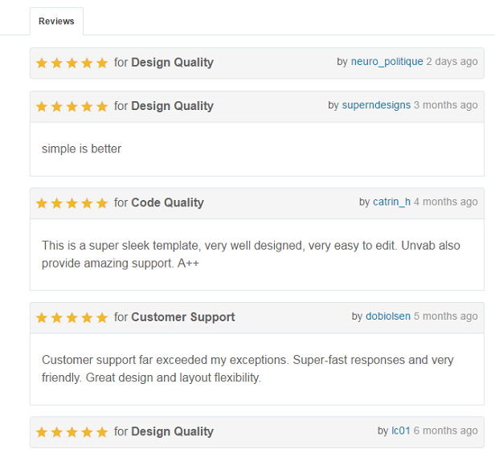
Task: Click the "simple is better" review text
Action: pyautogui.click(x=81, y=149)
